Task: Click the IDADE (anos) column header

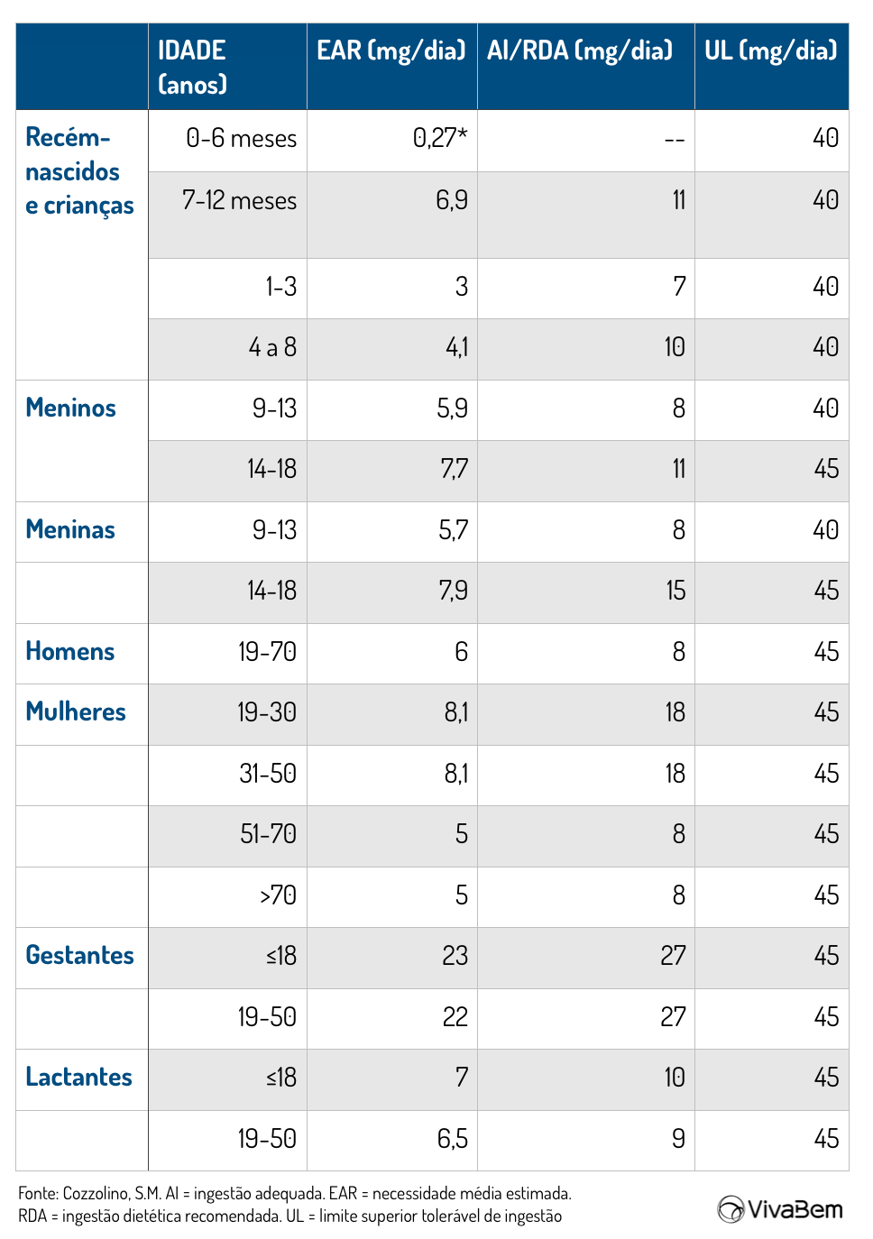Action: pyautogui.click(x=192, y=67)
